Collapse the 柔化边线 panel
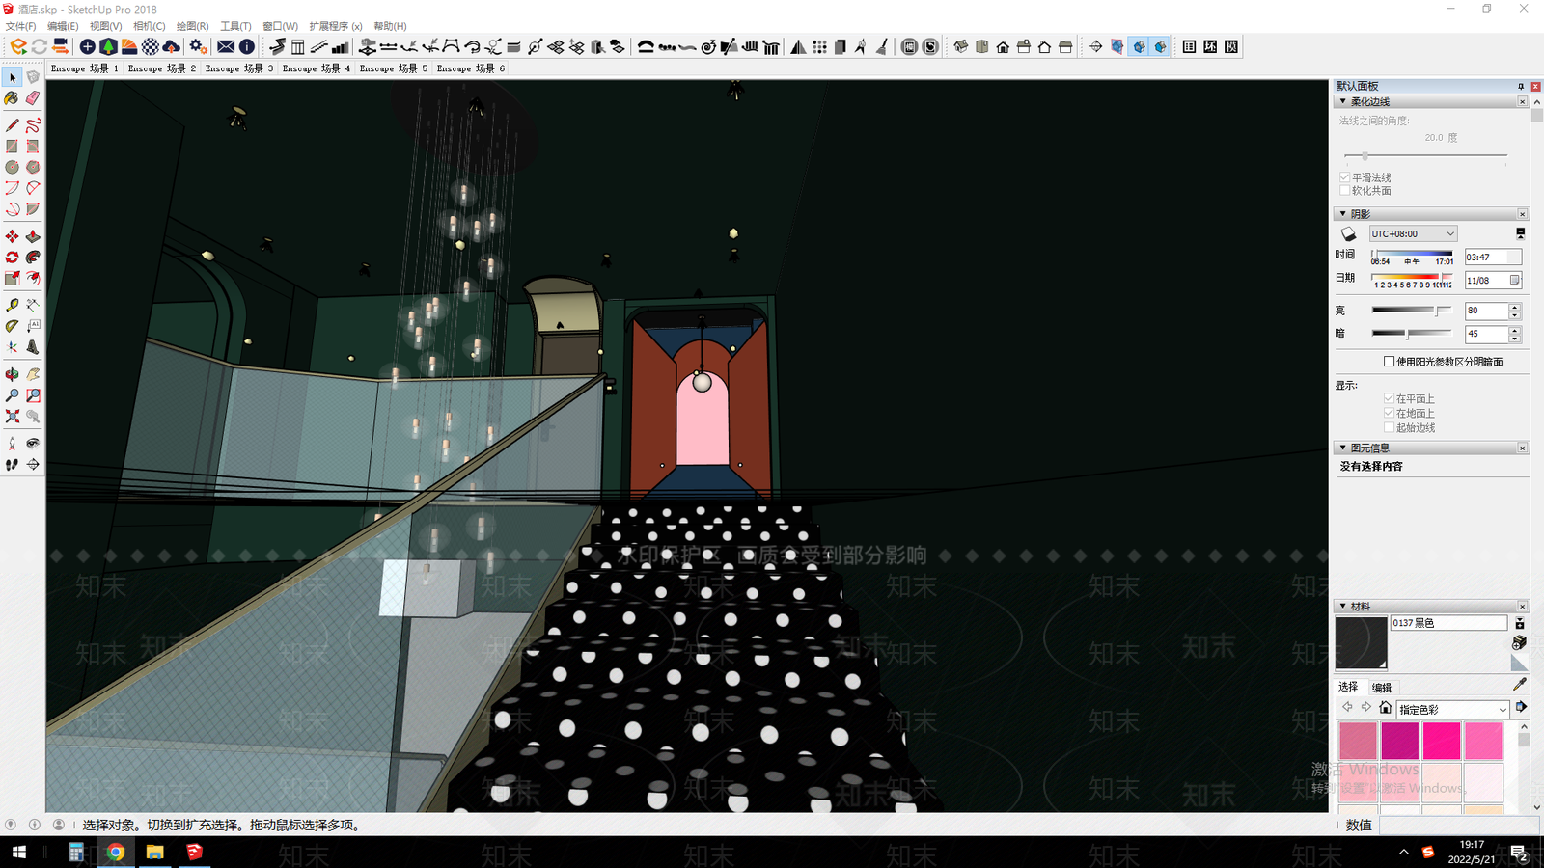The image size is (1544, 868). (1342, 101)
